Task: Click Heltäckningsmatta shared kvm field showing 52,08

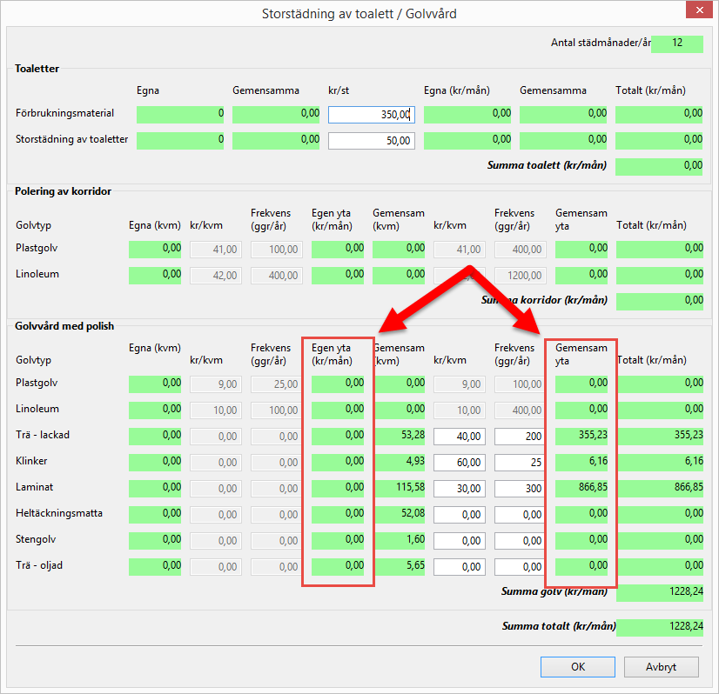Action: [399, 515]
